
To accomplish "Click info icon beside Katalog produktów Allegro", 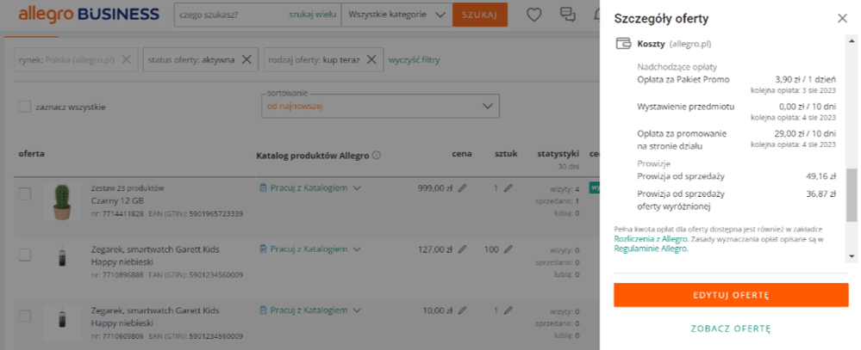I will click(x=376, y=156).
